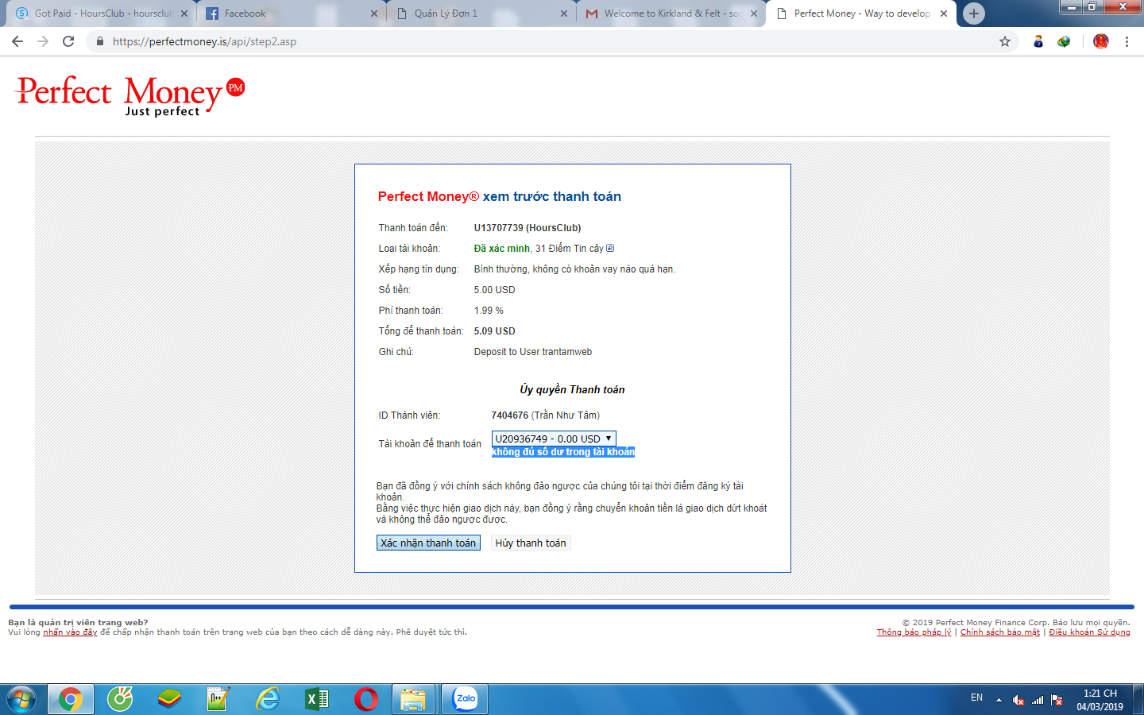The width and height of the screenshot is (1144, 715).
Task: Click the muted volume tray icon
Action: pos(1018,700)
